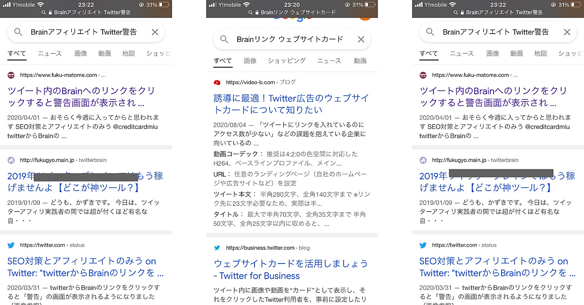Open 動画 tab in left screenshot
This screenshot has width=584, height=305.
[x=104, y=53]
